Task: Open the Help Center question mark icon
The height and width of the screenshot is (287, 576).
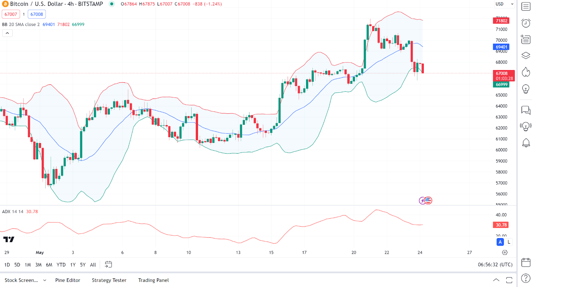Action: (526, 278)
